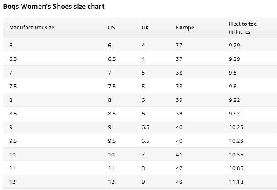Select manufacturer size 6.5 in first column
277x190 pixels.
(13, 59)
